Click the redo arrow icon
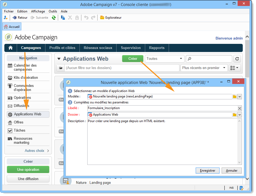Image resolution: width=256 pixels, height=196 pixels. (93, 18)
